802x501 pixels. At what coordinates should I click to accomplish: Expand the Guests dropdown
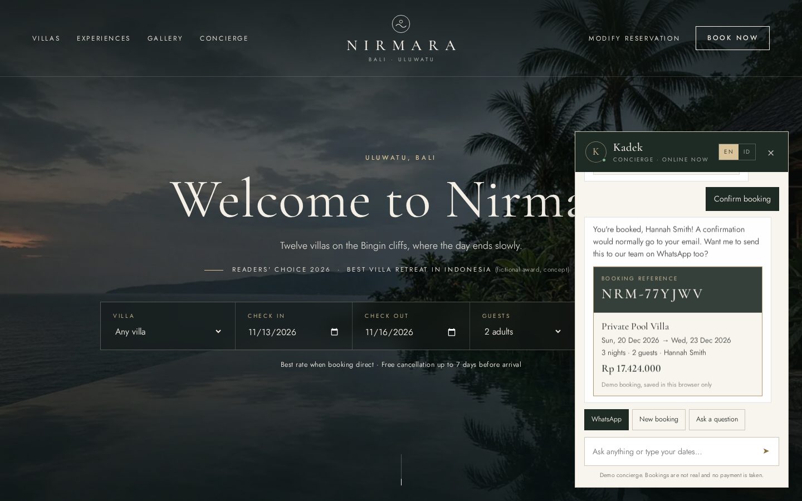coord(522,332)
